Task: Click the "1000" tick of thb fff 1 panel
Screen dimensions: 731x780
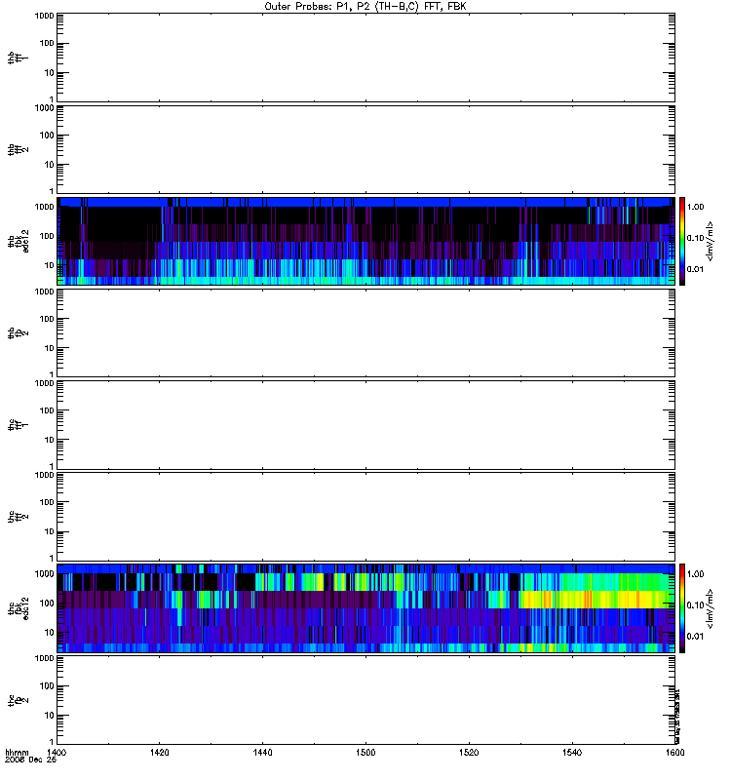Action: coord(44,16)
